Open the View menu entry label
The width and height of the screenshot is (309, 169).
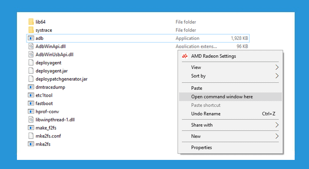[196, 68]
